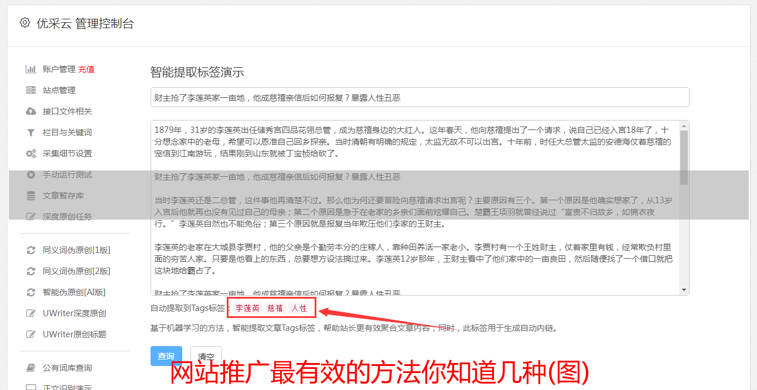Click the filter icon for 栏目与关键词

pos(31,132)
